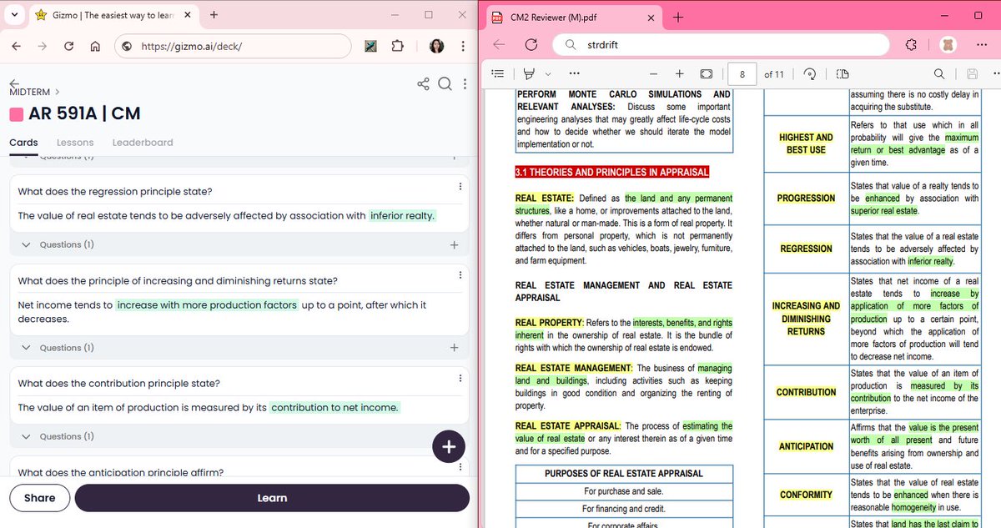This screenshot has width=1001, height=528.
Task: Click the Share button
Action: (x=39, y=498)
